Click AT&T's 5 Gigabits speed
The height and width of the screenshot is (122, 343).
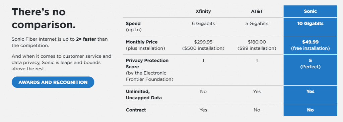257,24
